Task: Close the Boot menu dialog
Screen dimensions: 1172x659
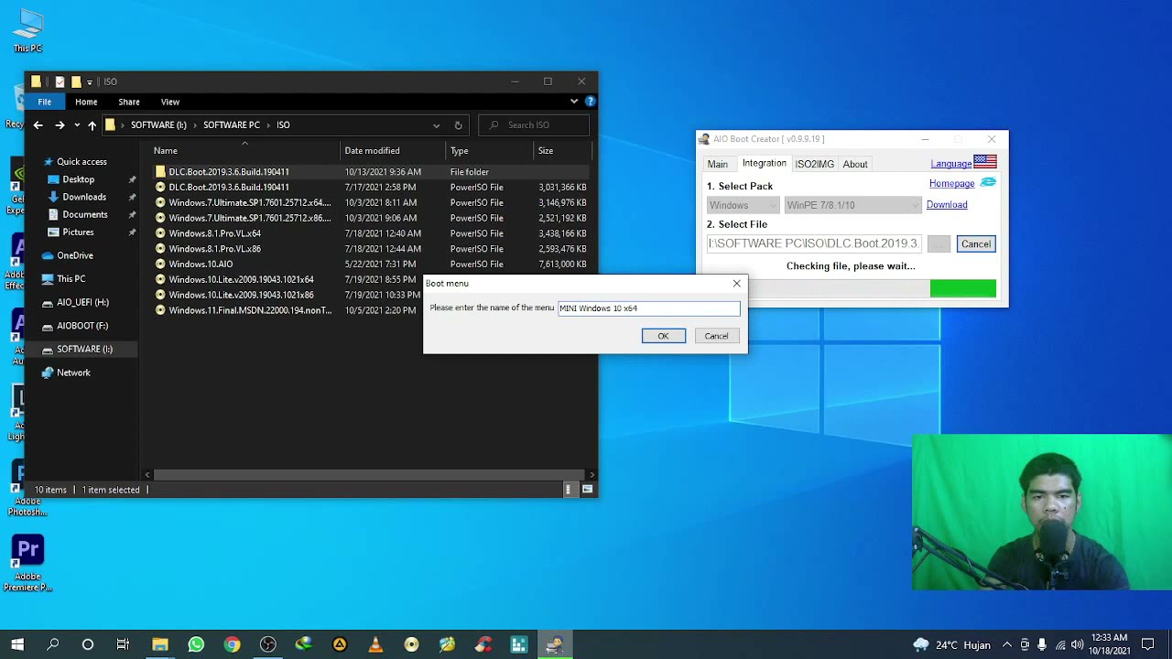Action: tap(736, 284)
